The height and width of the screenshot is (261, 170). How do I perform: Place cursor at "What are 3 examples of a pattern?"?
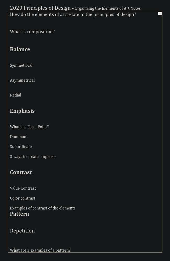[40, 250]
